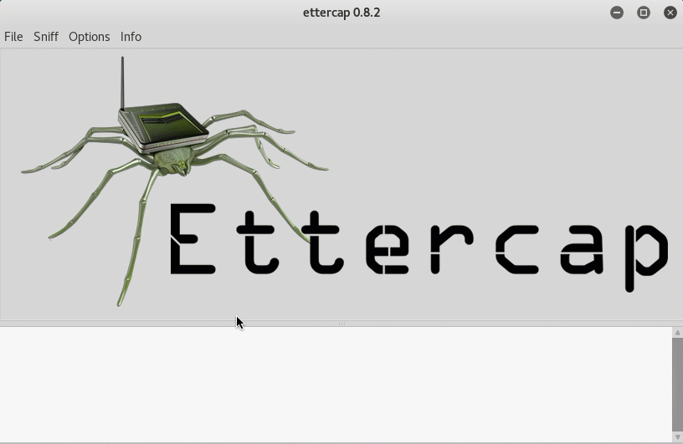683x444 pixels.
Task: Open the Info menu
Action: click(131, 37)
